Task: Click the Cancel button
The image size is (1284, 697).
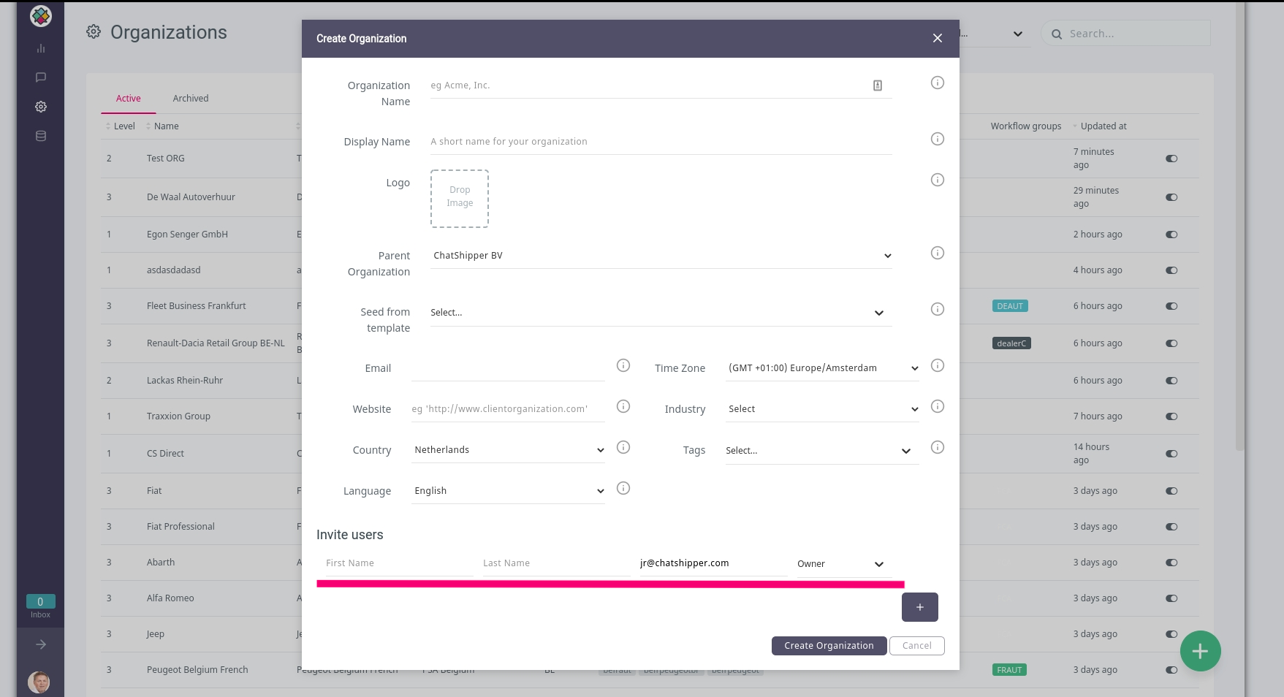Action: click(x=917, y=646)
